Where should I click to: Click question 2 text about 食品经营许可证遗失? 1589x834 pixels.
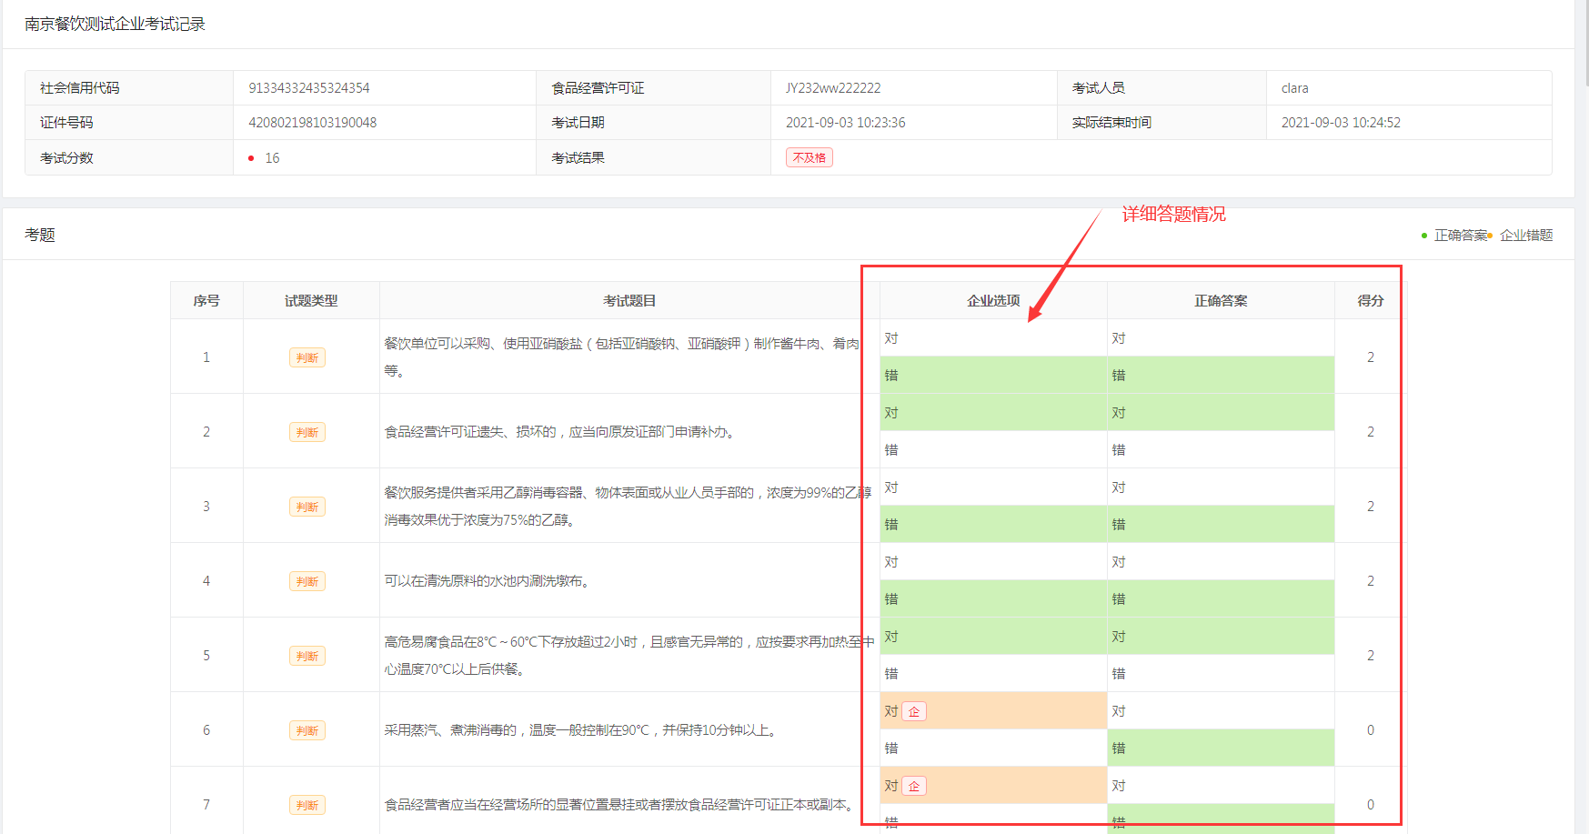pyautogui.click(x=558, y=432)
